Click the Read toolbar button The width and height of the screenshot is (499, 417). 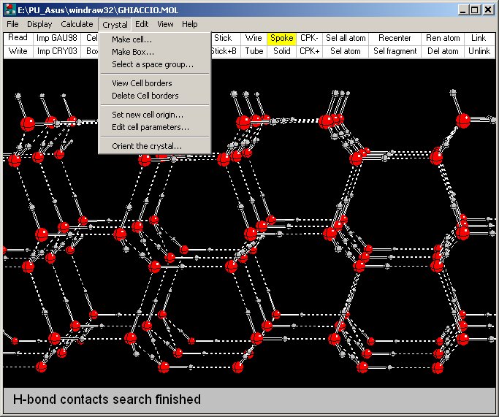tap(18, 38)
